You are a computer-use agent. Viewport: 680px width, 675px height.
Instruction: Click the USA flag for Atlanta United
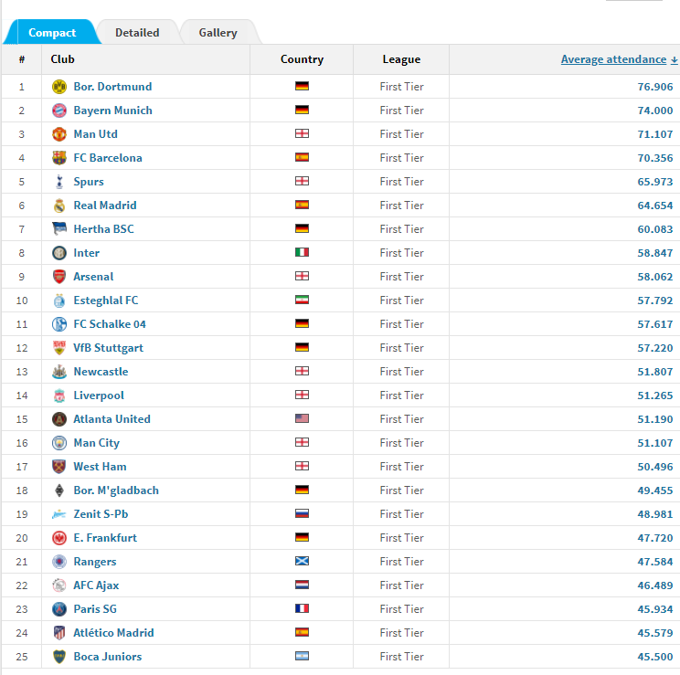302,418
